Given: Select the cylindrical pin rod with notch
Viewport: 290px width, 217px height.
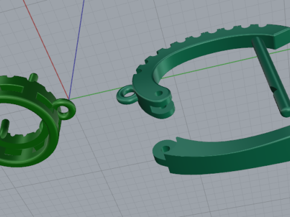Looking at the screenshot, I should click(271, 77).
